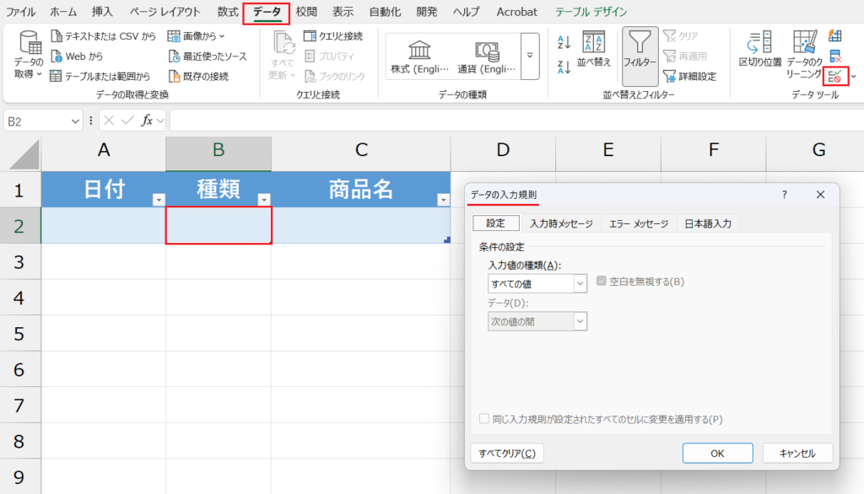
Task: Open the 数式 ribbon tab
Action: (227, 12)
